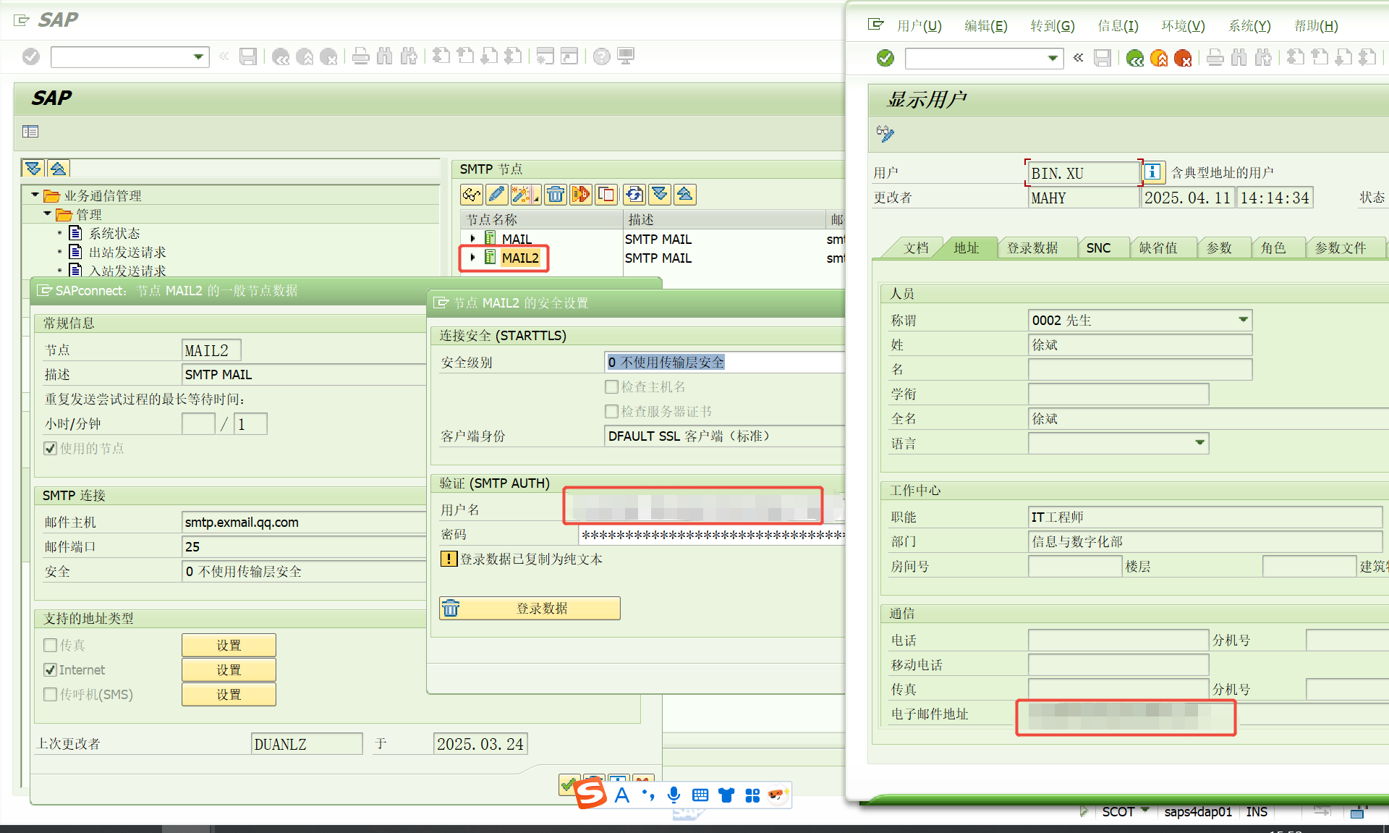Image resolution: width=1389 pixels, height=833 pixels.
Task: Click the 安全级别 field in the security settings dialog
Action: [x=724, y=362]
